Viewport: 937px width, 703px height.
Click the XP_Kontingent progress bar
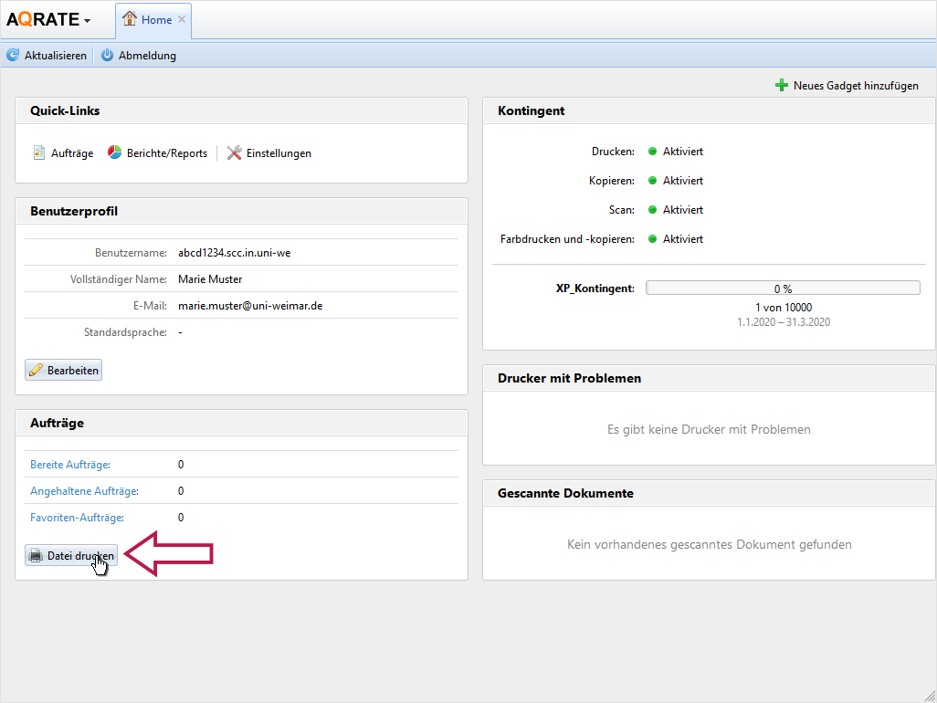point(783,289)
